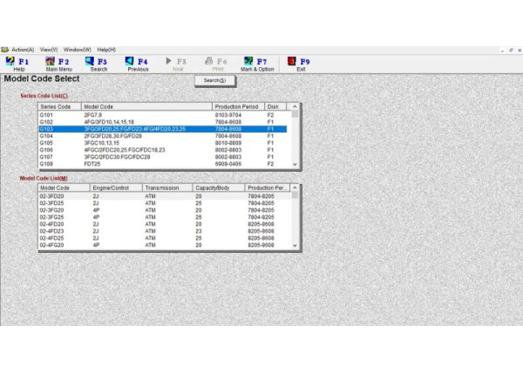Go to Main Menu with F2 icon
Viewport: 523px width, 373px height.
[x=58, y=64]
